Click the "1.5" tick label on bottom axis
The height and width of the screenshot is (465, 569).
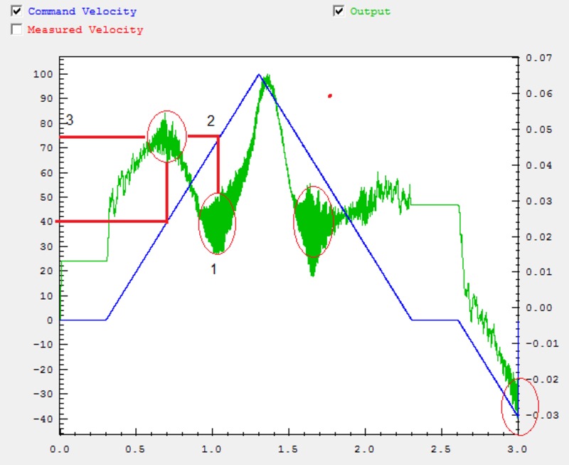pos(289,449)
